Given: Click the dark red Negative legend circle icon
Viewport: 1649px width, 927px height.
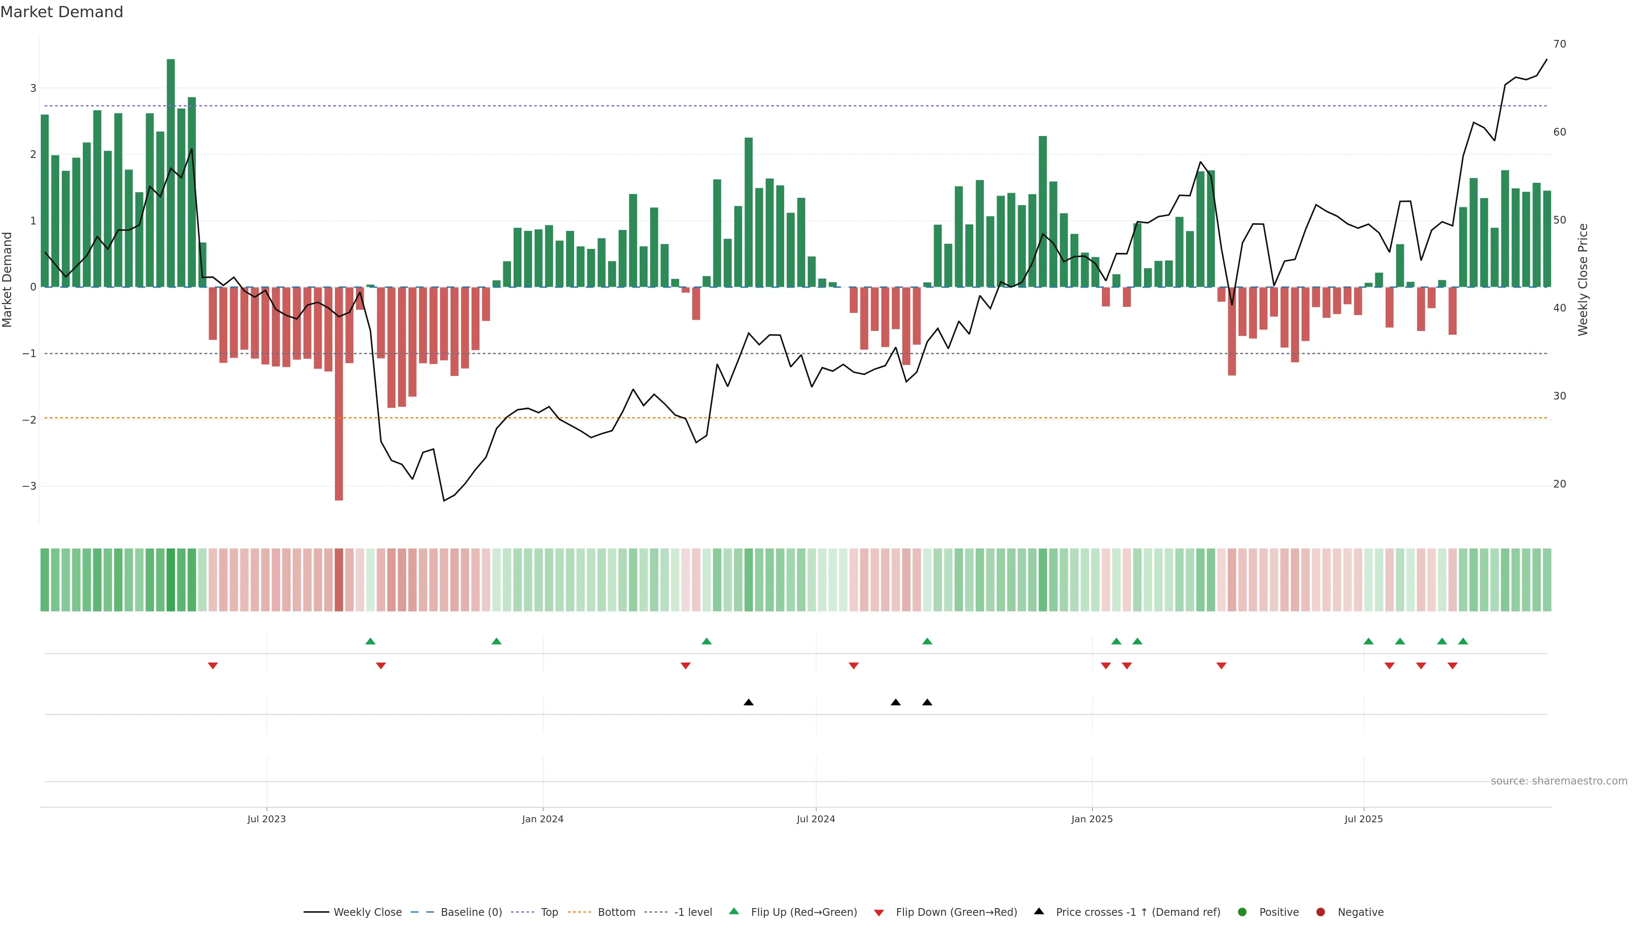Looking at the screenshot, I should tap(1320, 912).
